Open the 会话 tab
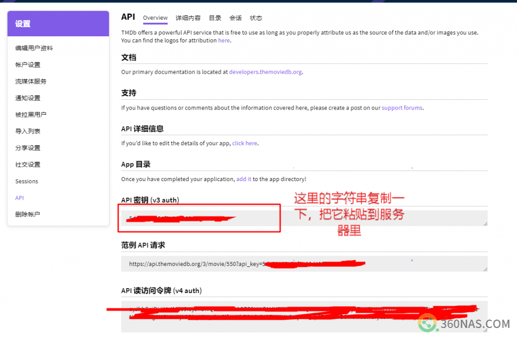 click(235, 18)
